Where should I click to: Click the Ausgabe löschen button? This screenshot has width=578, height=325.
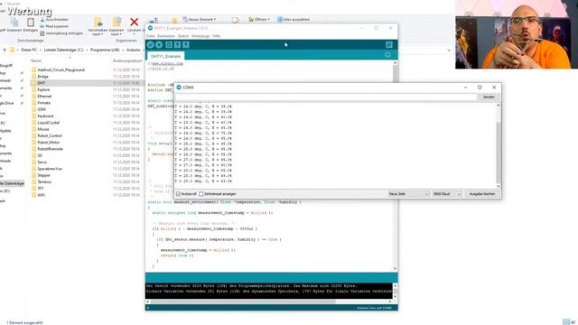point(482,194)
